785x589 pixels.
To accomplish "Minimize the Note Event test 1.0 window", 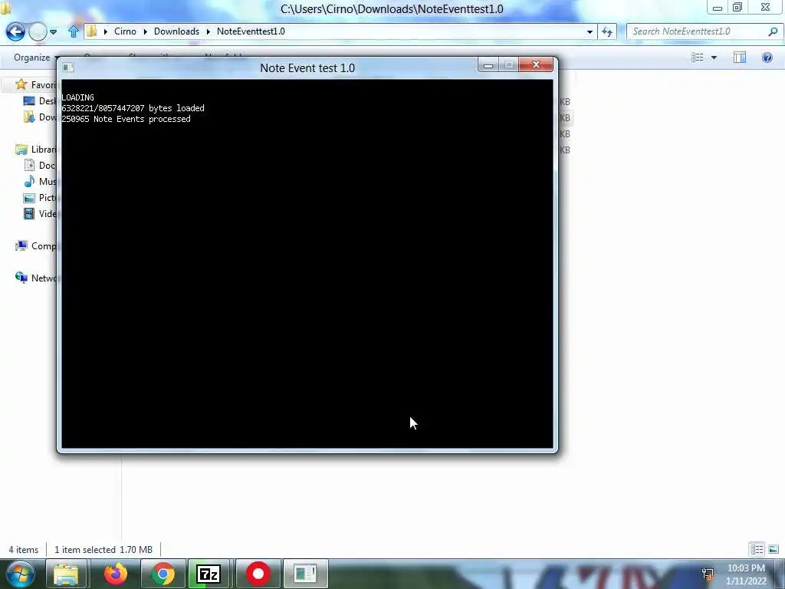I will click(x=488, y=64).
